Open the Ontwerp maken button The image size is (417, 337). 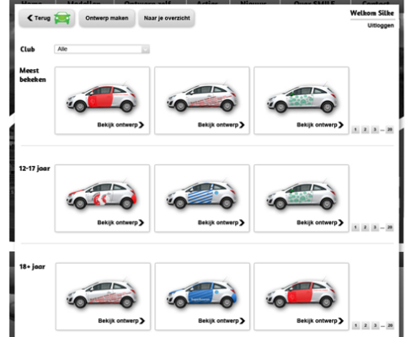107,19
